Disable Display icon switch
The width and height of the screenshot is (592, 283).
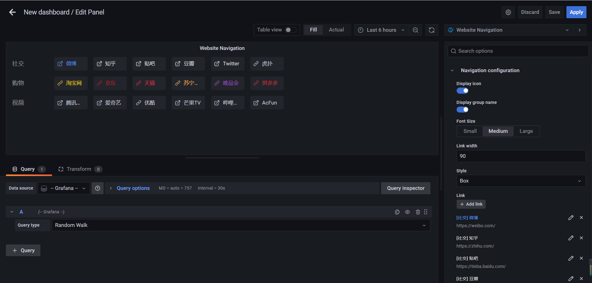click(x=462, y=91)
